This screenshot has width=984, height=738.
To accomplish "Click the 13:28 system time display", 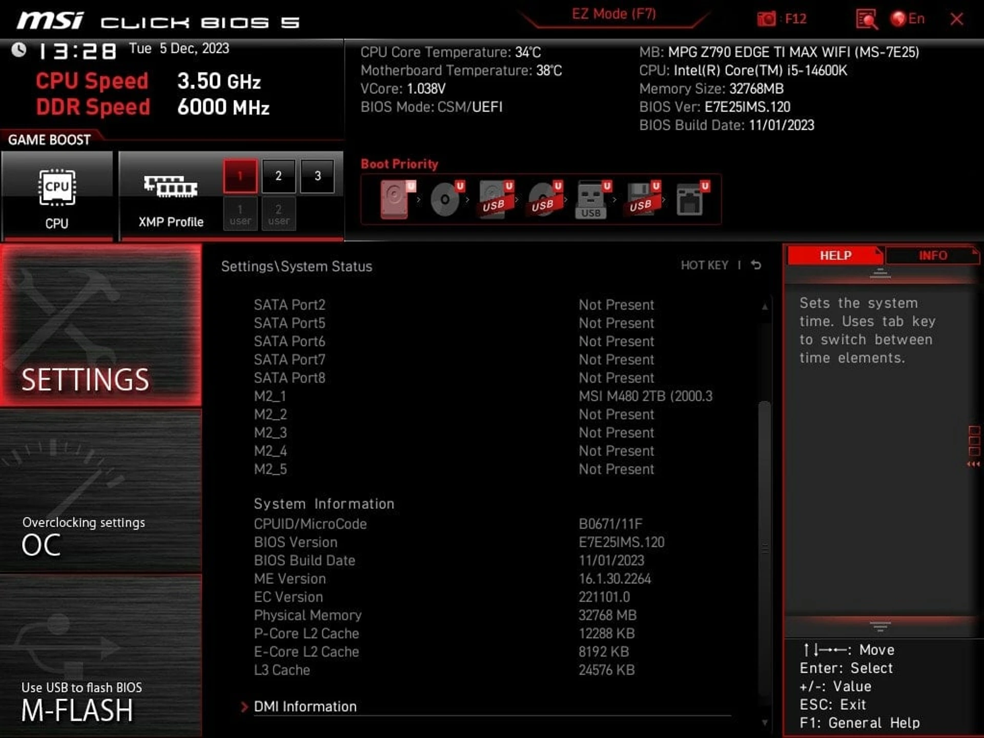I will (x=78, y=51).
